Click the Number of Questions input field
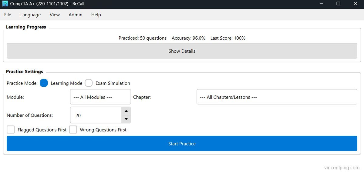The width and height of the screenshot is (364, 173). [x=96, y=115]
